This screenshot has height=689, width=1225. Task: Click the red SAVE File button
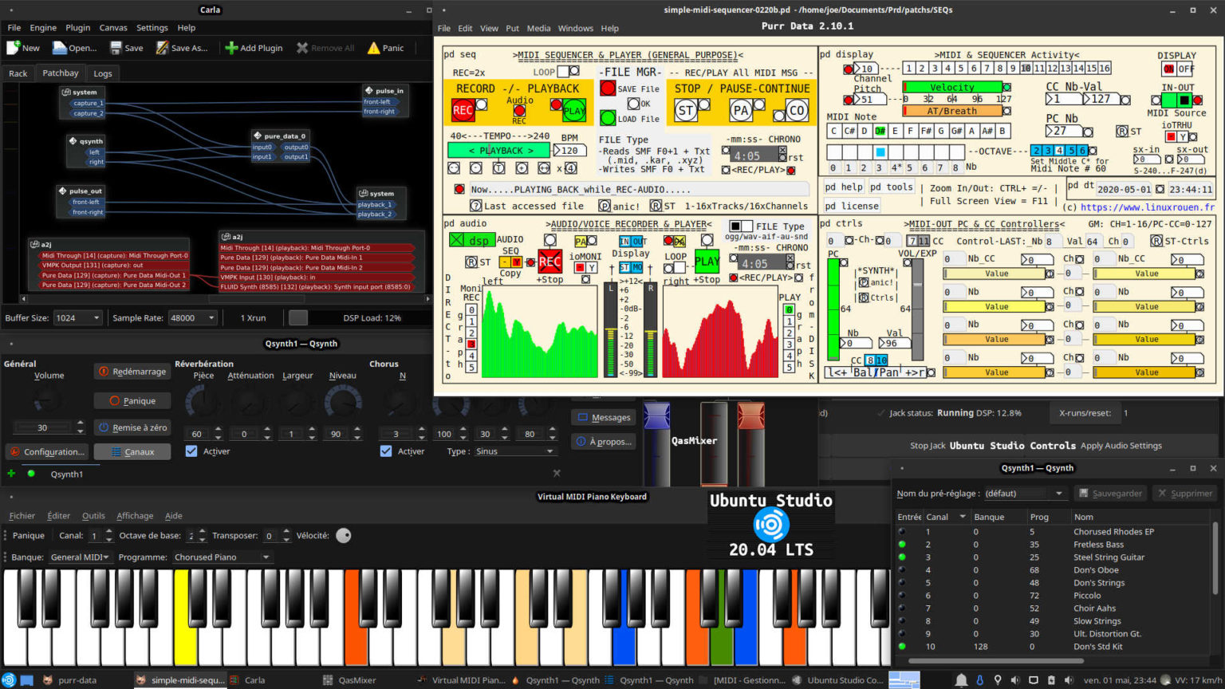608,89
